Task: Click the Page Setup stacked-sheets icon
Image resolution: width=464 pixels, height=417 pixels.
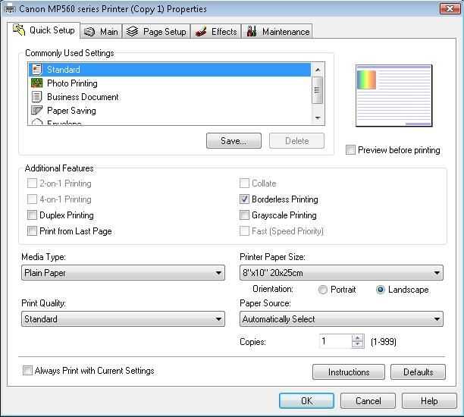Action: click(x=132, y=31)
